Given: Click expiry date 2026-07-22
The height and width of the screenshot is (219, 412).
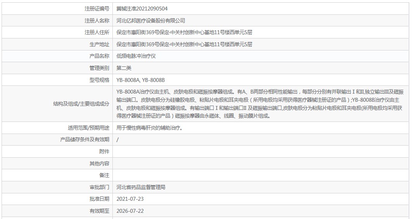Looking at the screenshot, I should click(130, 211).
